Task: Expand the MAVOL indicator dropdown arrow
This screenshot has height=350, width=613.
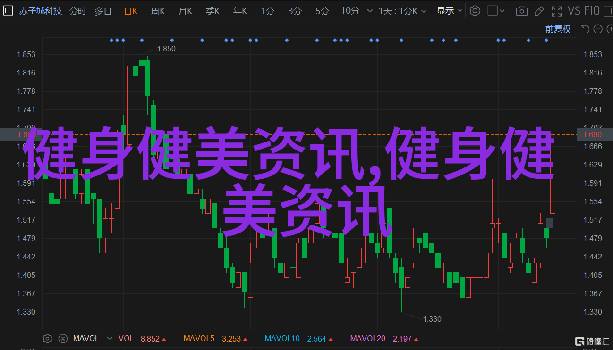Action: 110,338
